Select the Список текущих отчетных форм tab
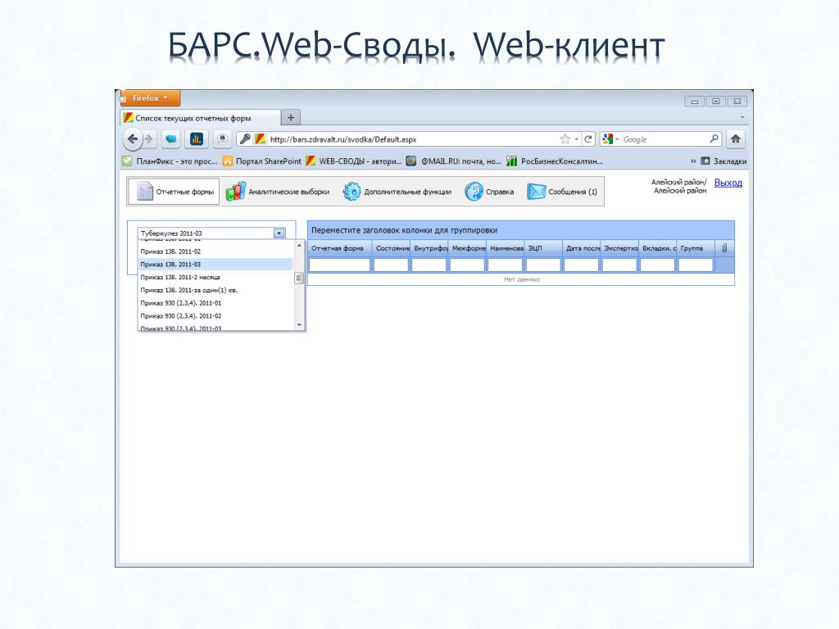 tap(201, 118)
